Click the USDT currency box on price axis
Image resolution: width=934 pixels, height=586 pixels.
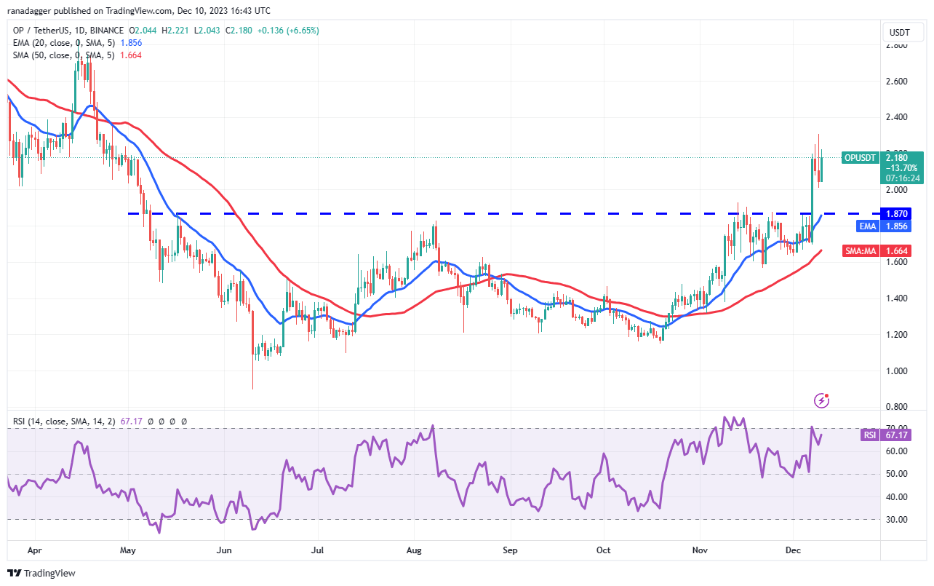(x=901, y=32)
